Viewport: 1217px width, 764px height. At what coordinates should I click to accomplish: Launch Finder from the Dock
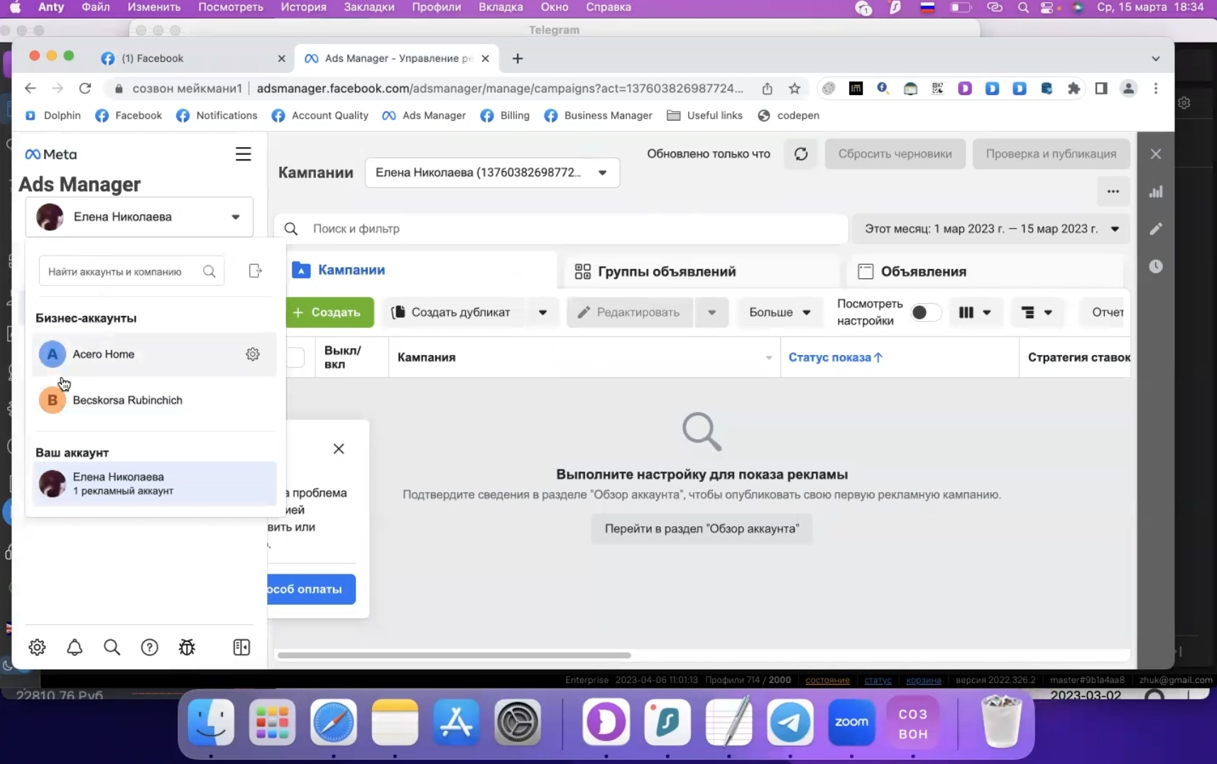tap(211, 722)
